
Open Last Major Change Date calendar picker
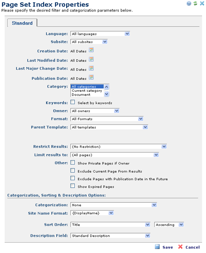click(x=91, y=68)
